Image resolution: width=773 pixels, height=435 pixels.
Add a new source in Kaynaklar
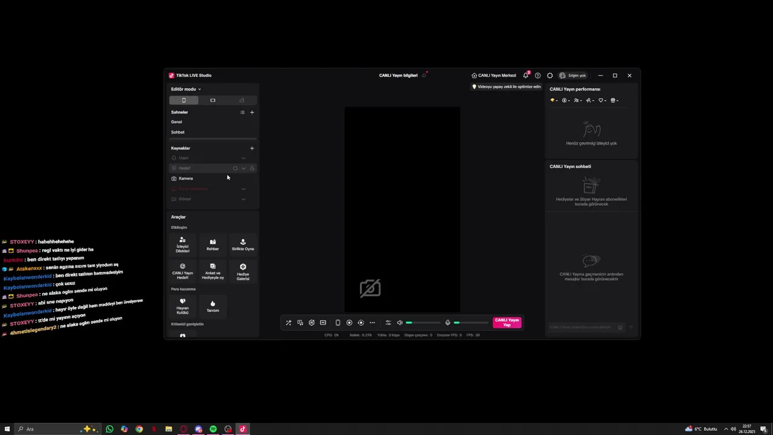(x=252, y=148)
